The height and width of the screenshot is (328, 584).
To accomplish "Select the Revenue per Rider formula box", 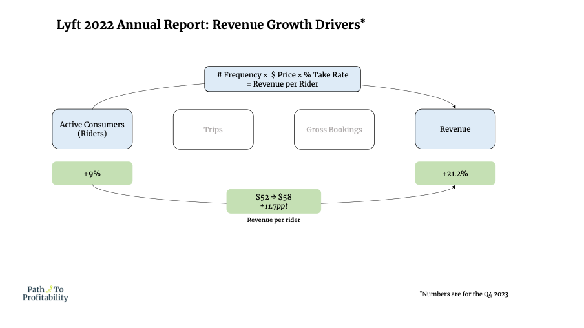I will tap(282, 79).
